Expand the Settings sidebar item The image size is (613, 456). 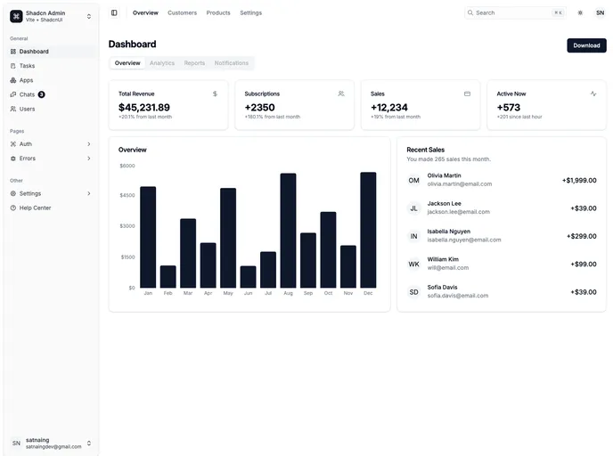coord(50,193)
